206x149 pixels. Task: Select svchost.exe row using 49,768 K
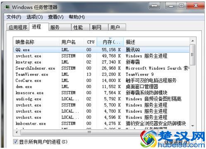click(101, 56)
